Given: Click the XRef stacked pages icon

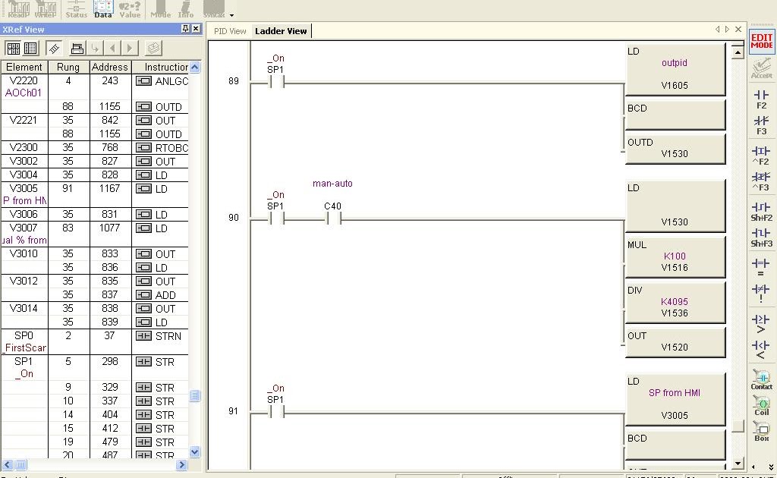Looking at the screenshot, I should (x=153, y=48).
